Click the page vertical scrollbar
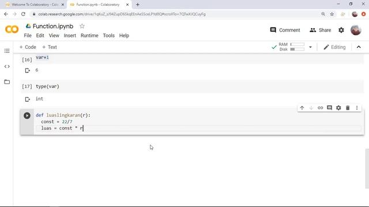369x207 pixels. [367, 168]
